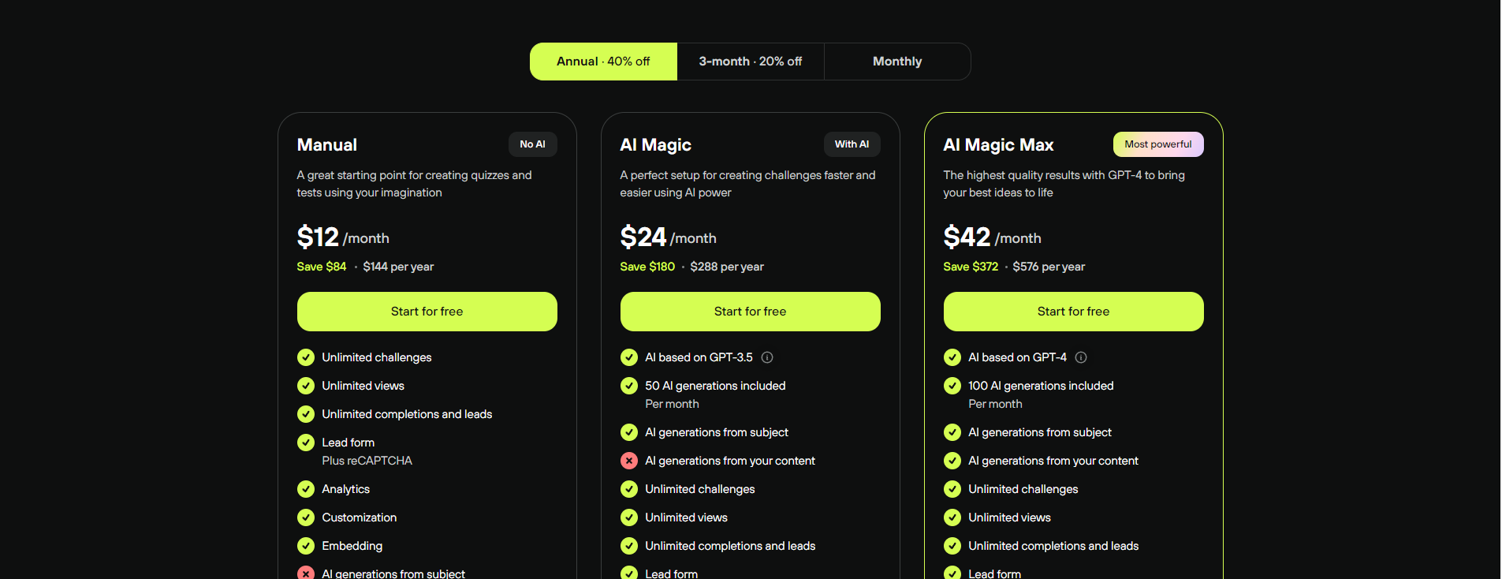The image size is (1502, 579).
Task: Click check icon beside Lead form Plus reCAPTCHA
Action: (306, 443)
